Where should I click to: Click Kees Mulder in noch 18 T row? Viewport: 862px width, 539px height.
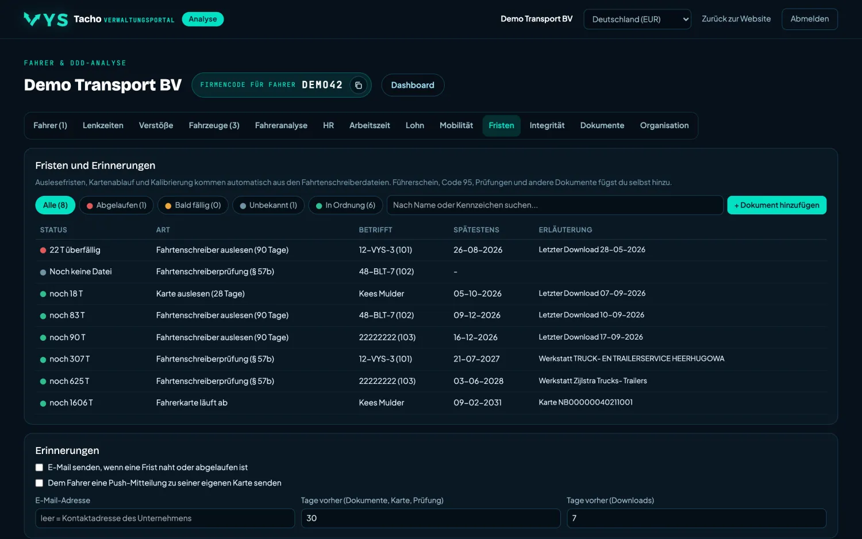[382, 294]
